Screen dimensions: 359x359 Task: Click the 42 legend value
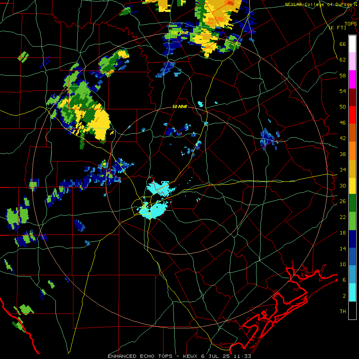point(343,138)
